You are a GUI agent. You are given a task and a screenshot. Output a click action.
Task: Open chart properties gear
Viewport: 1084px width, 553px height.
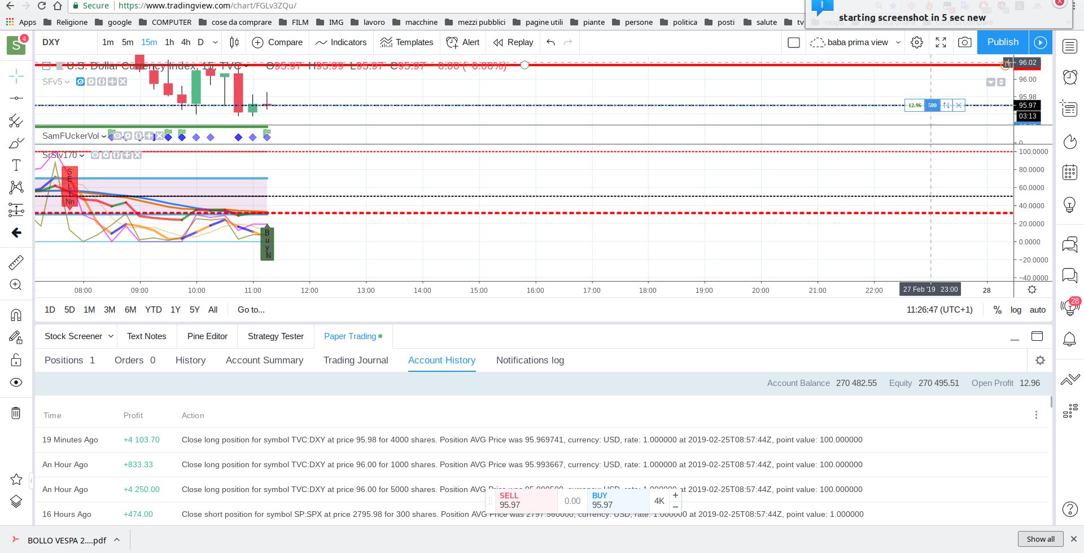(917, 42)
